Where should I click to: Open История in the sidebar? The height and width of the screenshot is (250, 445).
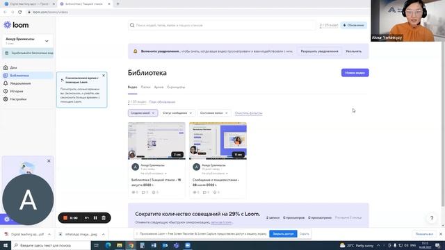click(x=17, y=91)
